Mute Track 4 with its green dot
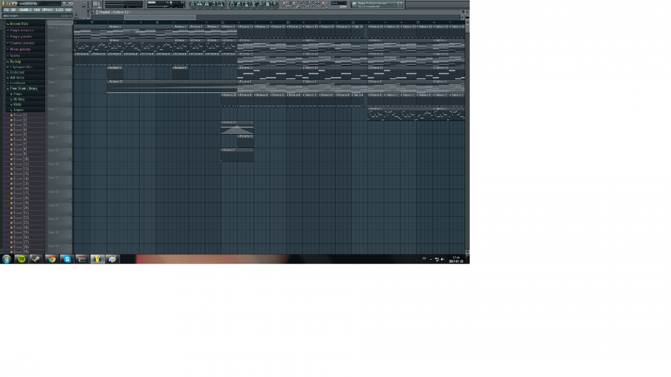Viewport: 671px width, 377px height. 70,77
